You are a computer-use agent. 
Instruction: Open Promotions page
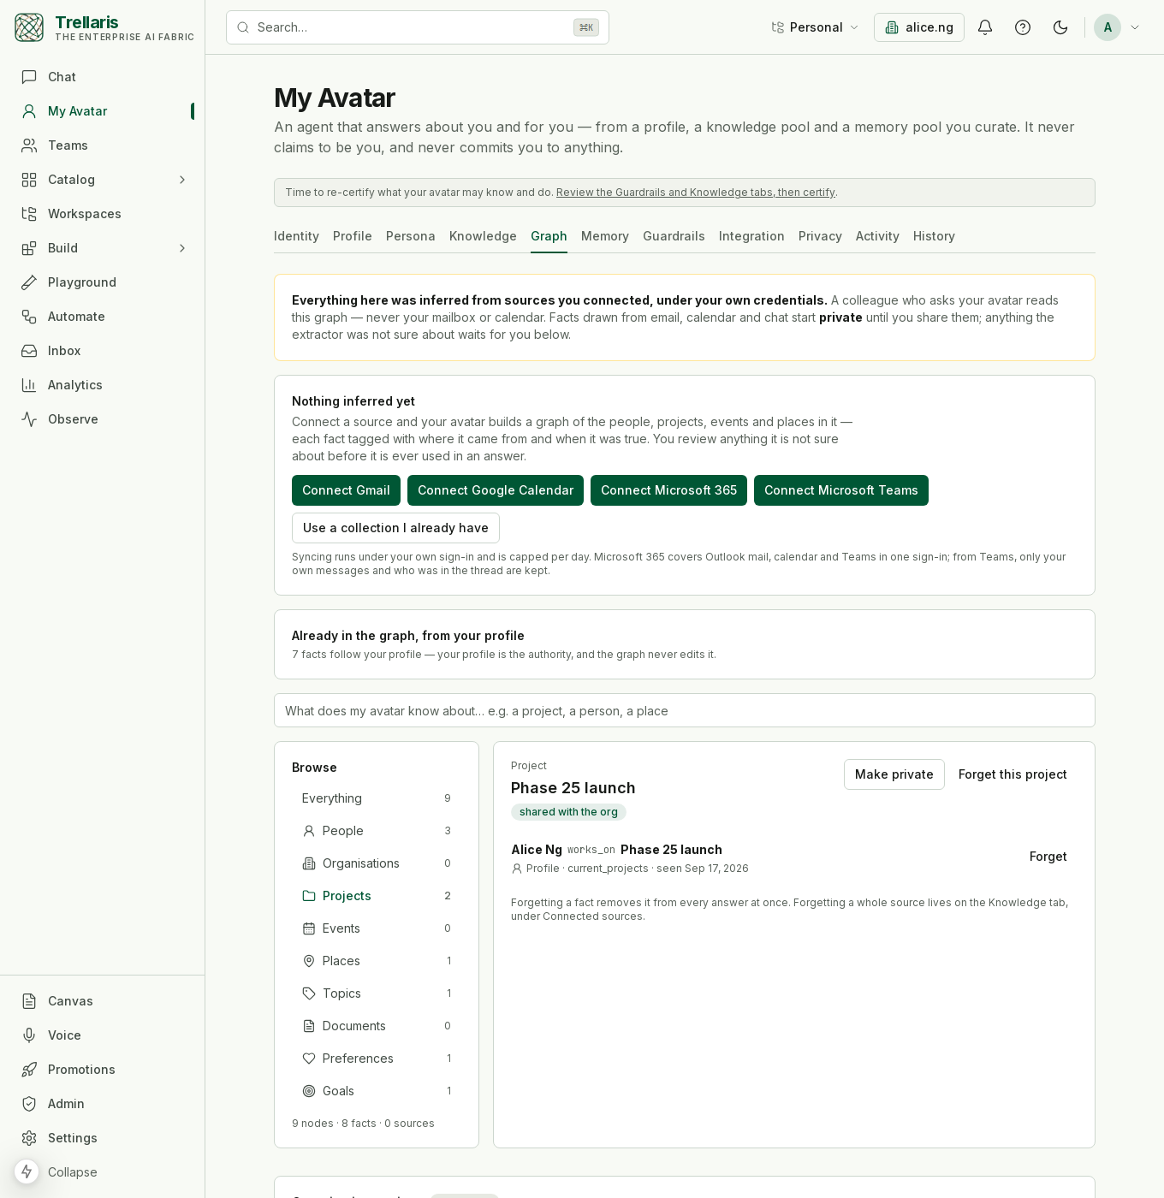click(x=103, y=1070)
